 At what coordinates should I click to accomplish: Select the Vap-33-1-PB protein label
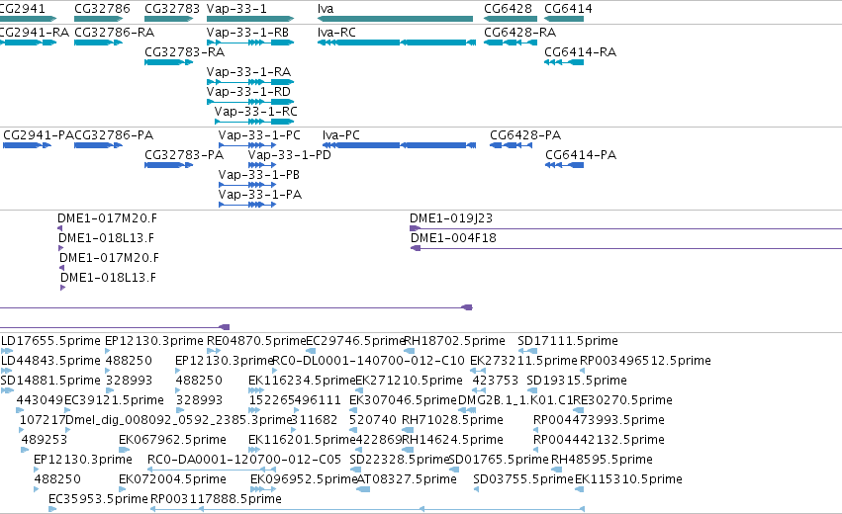click(259, 175)
